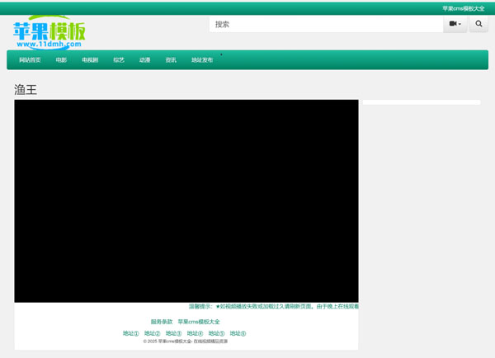Open the 地址发布 navigation item
Viewport: 495px width, 358px height.
click(x=202, y=60)
